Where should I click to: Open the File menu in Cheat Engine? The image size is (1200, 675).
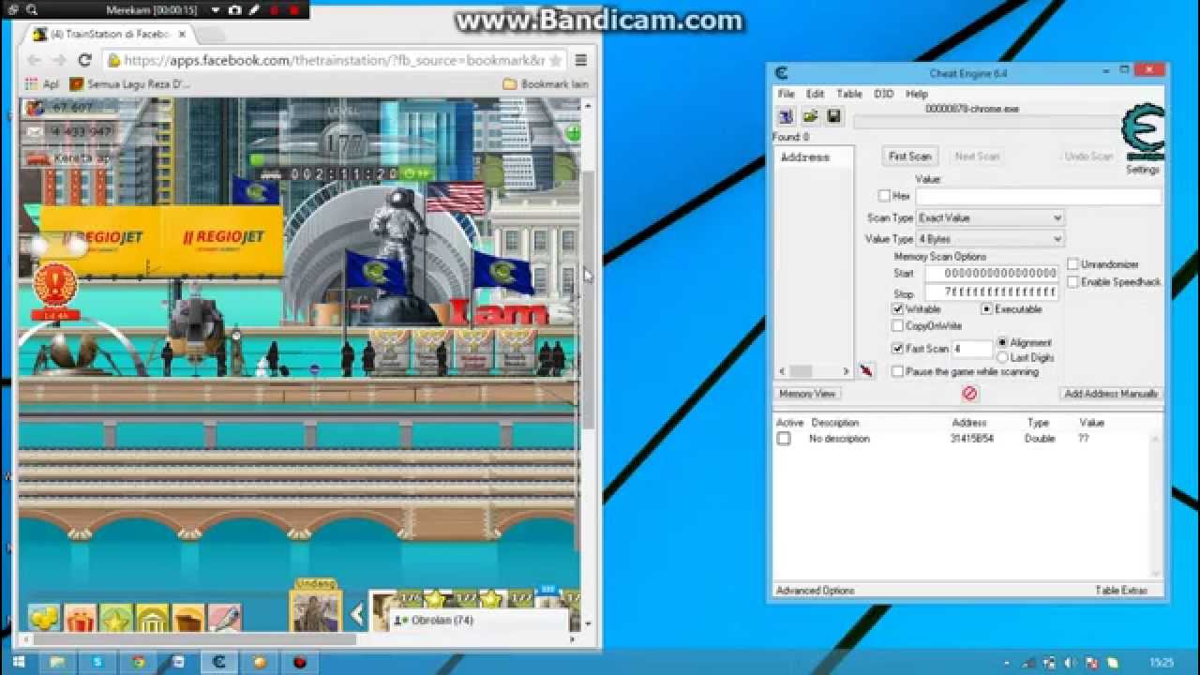point(786,94)
